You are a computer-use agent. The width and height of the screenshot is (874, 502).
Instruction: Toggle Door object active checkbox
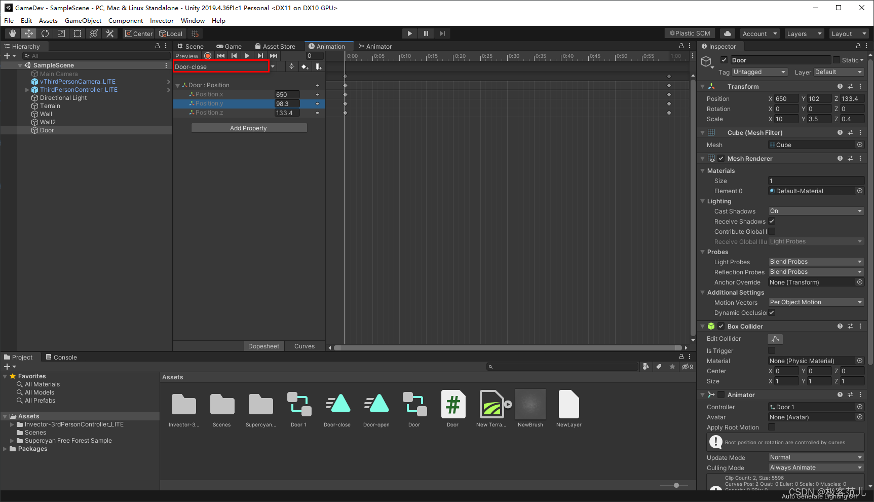[x=724, y=60]
